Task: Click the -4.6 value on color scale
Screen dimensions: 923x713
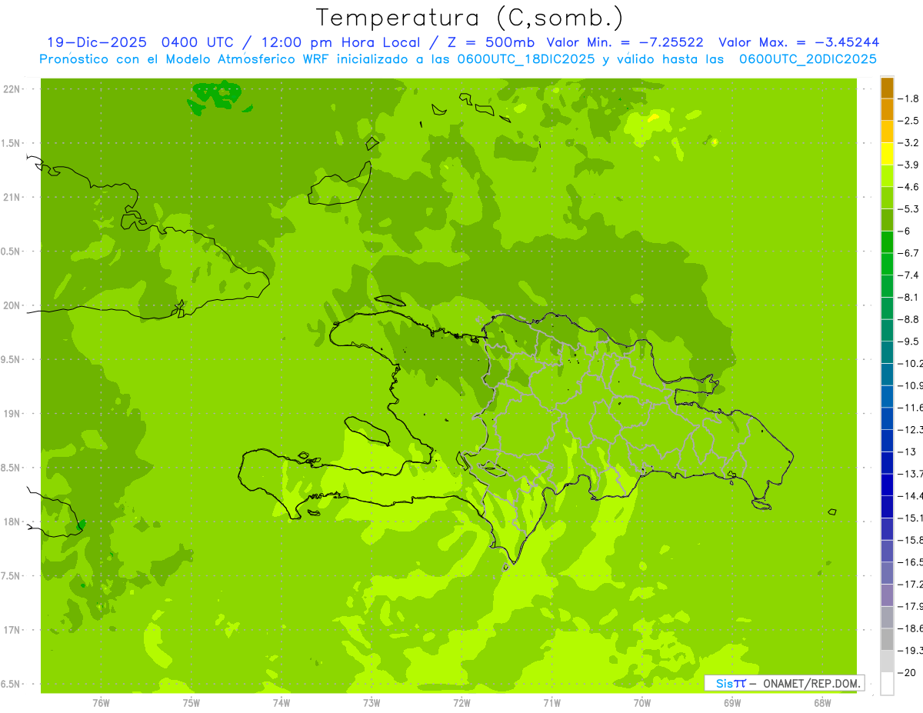Action: (x=908, y=187)
